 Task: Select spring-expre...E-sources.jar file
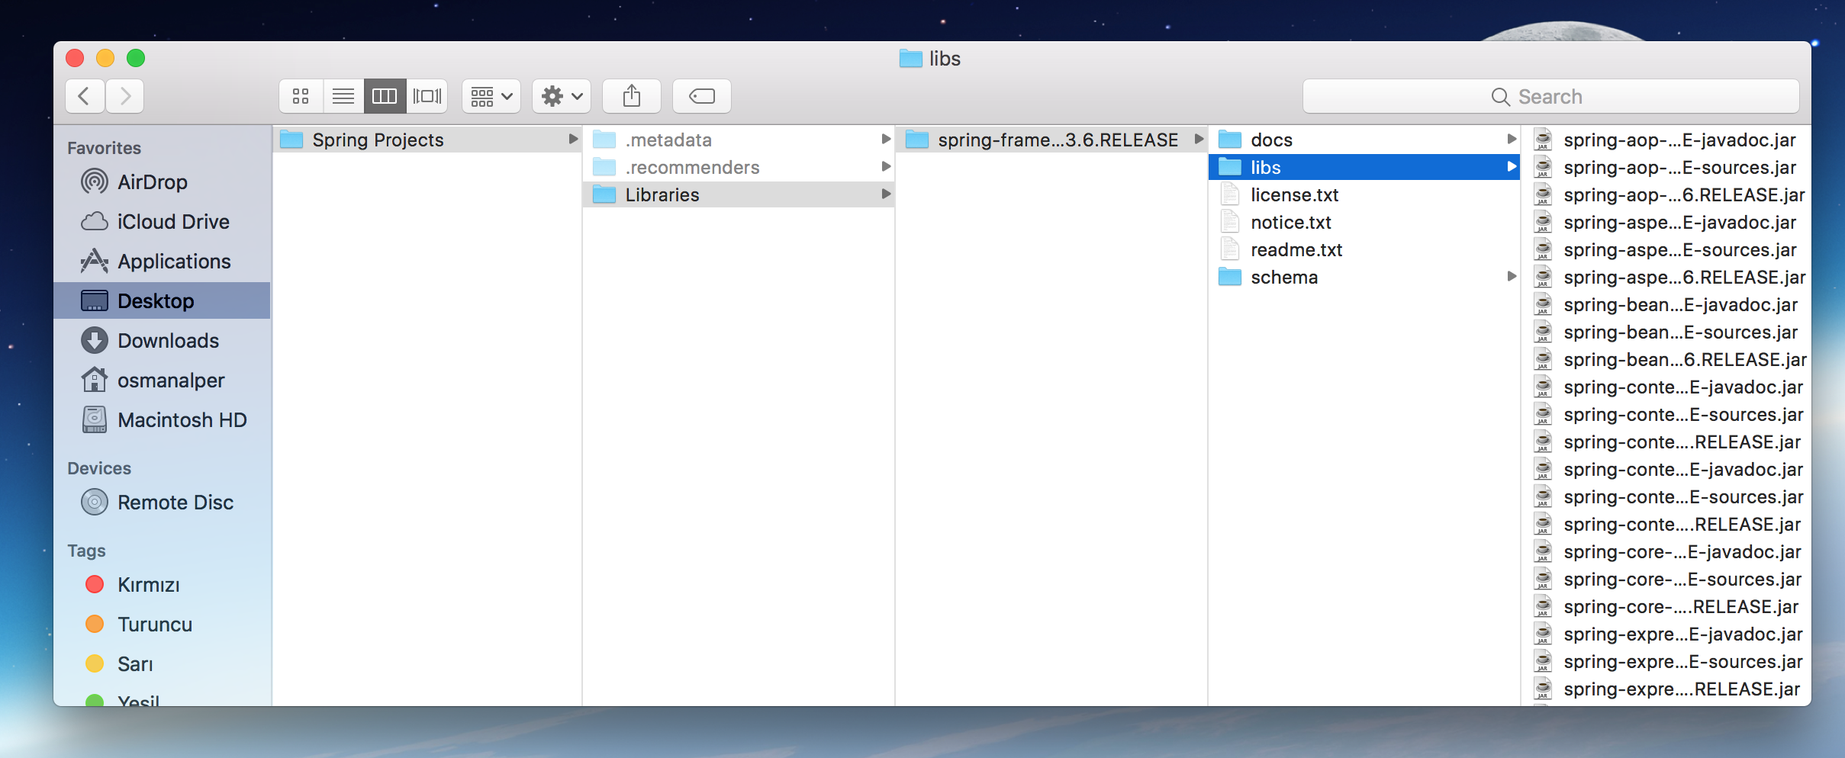pyautogui.click(x=1666, y=661)
